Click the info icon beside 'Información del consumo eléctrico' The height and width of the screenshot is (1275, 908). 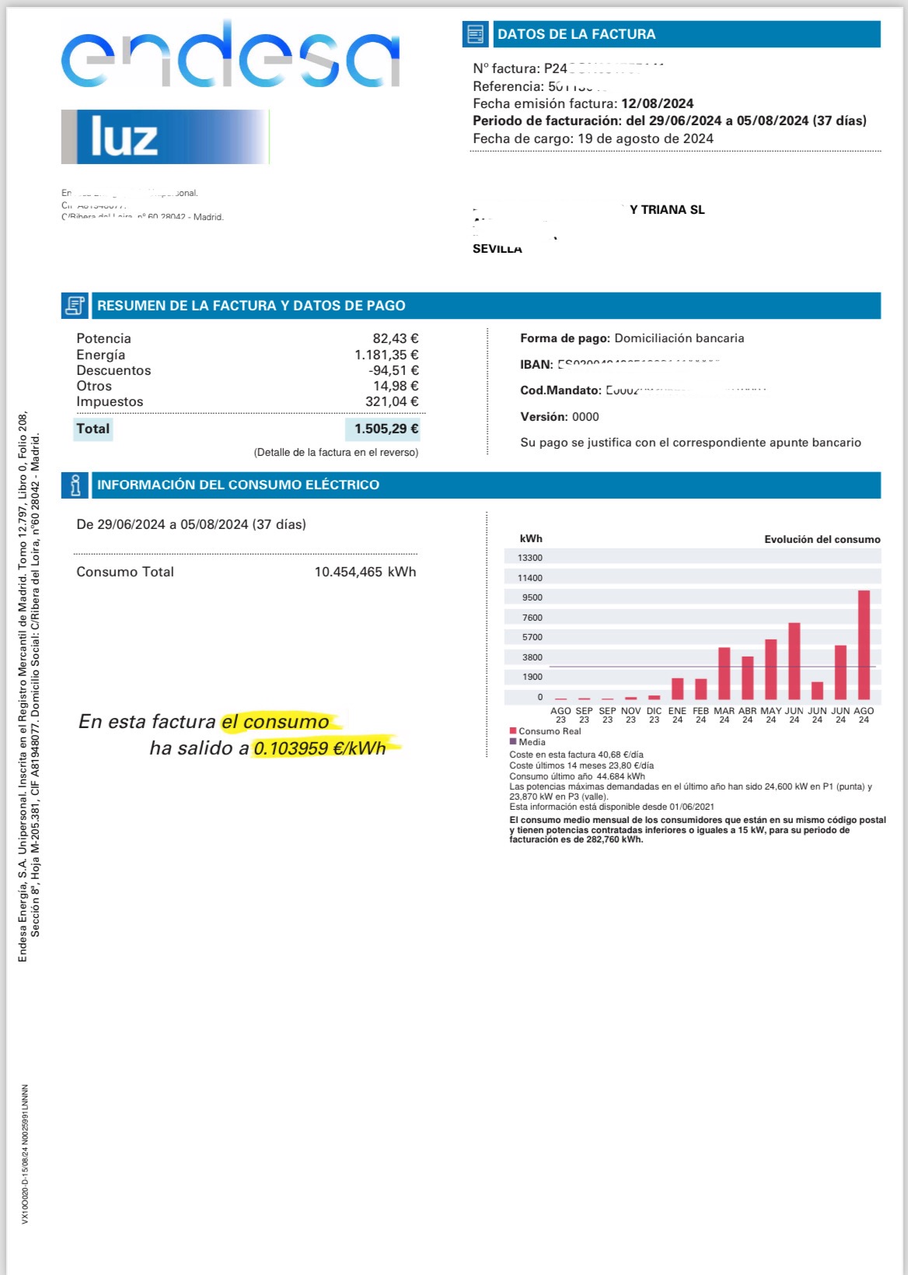[75, 485]
